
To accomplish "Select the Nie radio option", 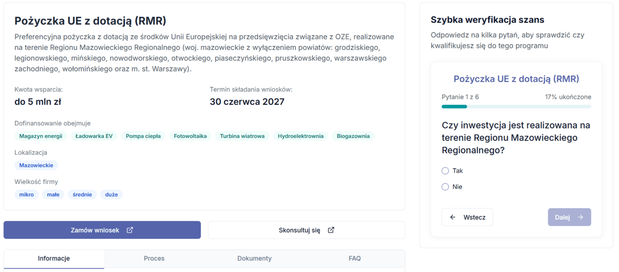I will point(445,187).
